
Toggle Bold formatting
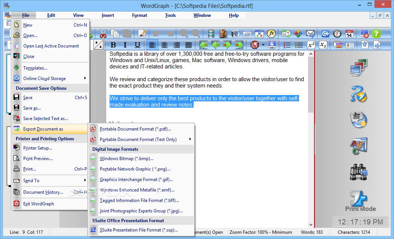[113, 45]
